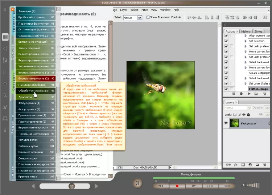
Task: Hide the Background layer via the eye icon
Action: tap(226, 123)
